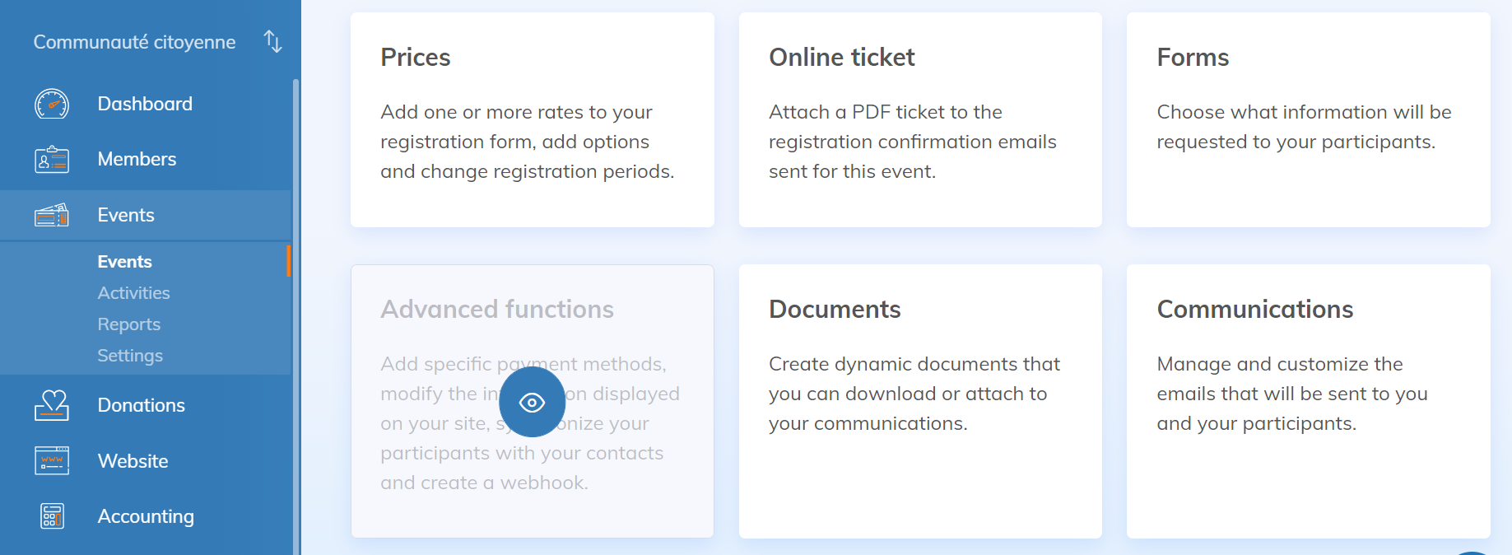
Task: Switch organization with the up-down arrows icon
Action: [273, 41]
